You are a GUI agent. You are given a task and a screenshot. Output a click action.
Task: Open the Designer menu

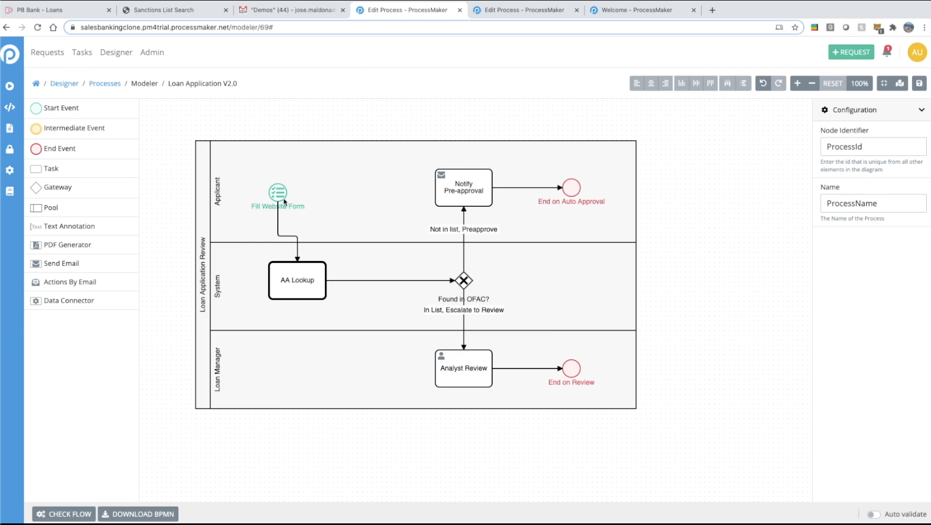click(116, 52)
